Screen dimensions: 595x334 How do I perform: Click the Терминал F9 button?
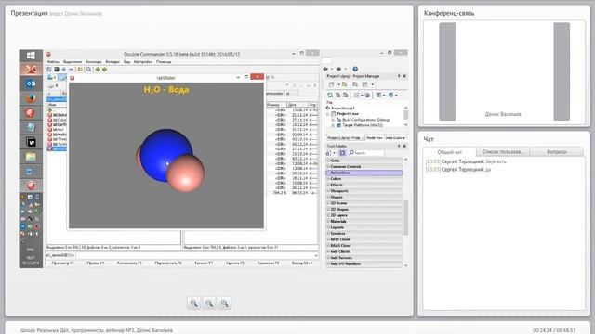point(268,263)
